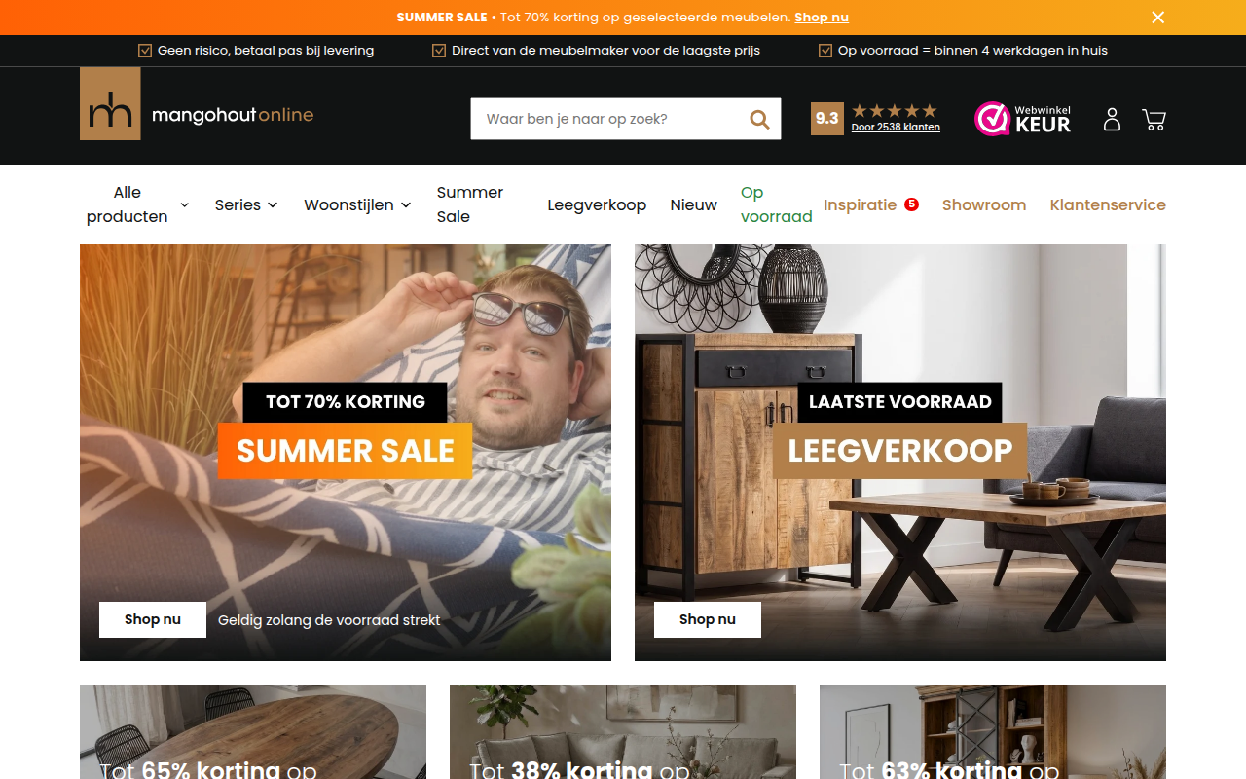The width and height of the screenshot is (1246, 779).
Task: Click the Webwinkel Keur badge
Action: (x=1023, y=119)
